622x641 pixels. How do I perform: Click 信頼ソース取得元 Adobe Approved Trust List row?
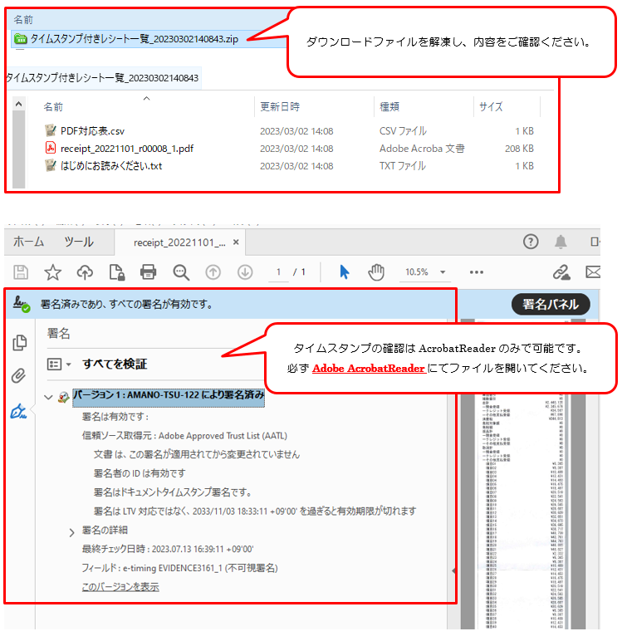(x=184, y=435)
